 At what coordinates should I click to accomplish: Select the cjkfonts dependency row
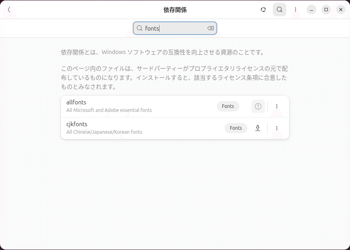[x=175, y=128]
